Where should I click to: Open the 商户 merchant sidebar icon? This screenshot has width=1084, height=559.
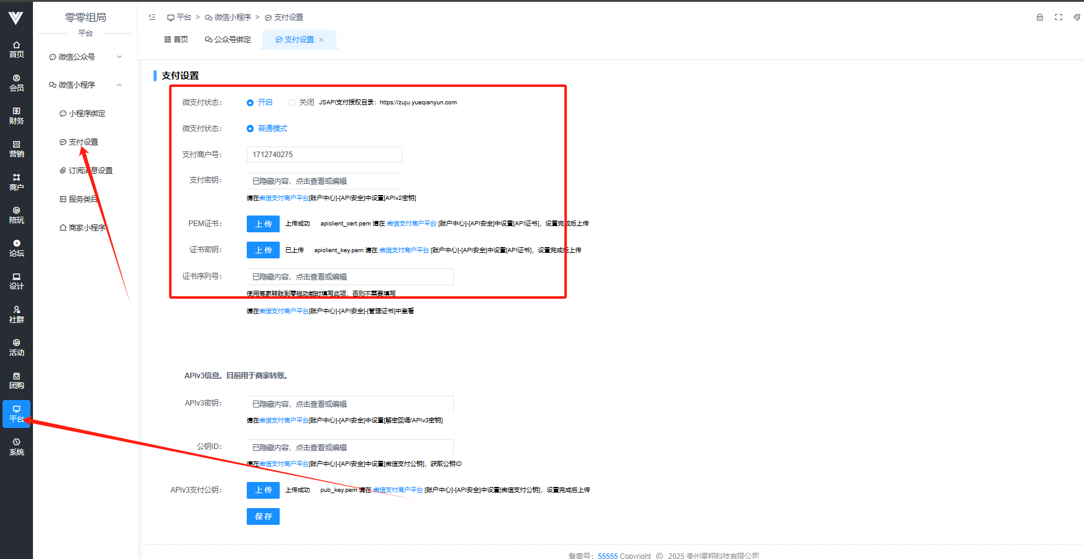coord(16,182)
